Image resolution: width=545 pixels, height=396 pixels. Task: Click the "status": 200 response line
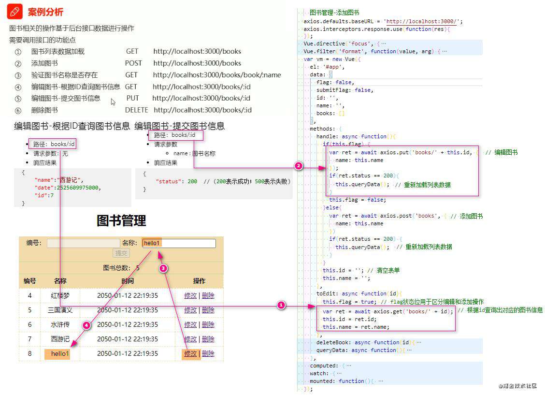click(223, 181)
